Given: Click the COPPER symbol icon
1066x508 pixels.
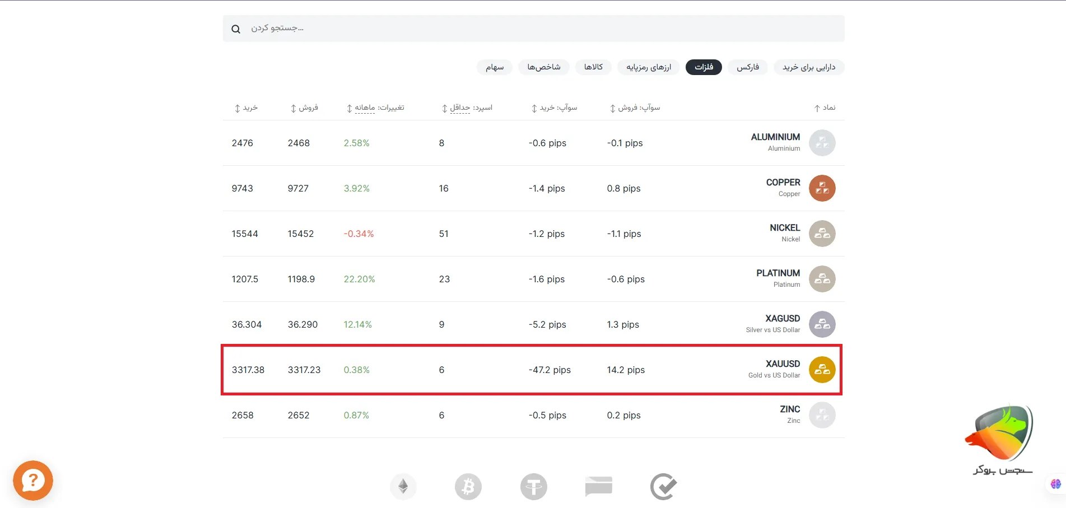Looking at the screenshot, I should tap(822, 188).
